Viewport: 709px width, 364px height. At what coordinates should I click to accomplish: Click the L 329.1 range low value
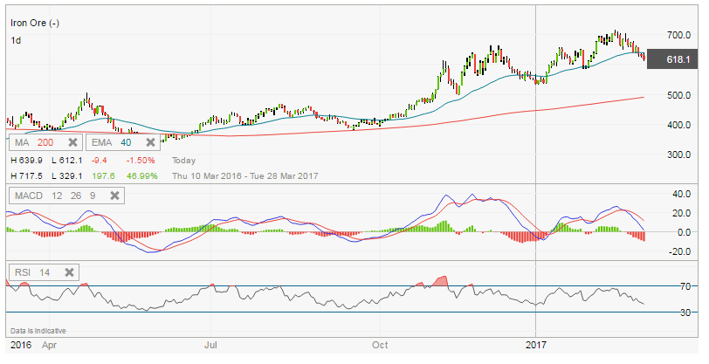67,176
